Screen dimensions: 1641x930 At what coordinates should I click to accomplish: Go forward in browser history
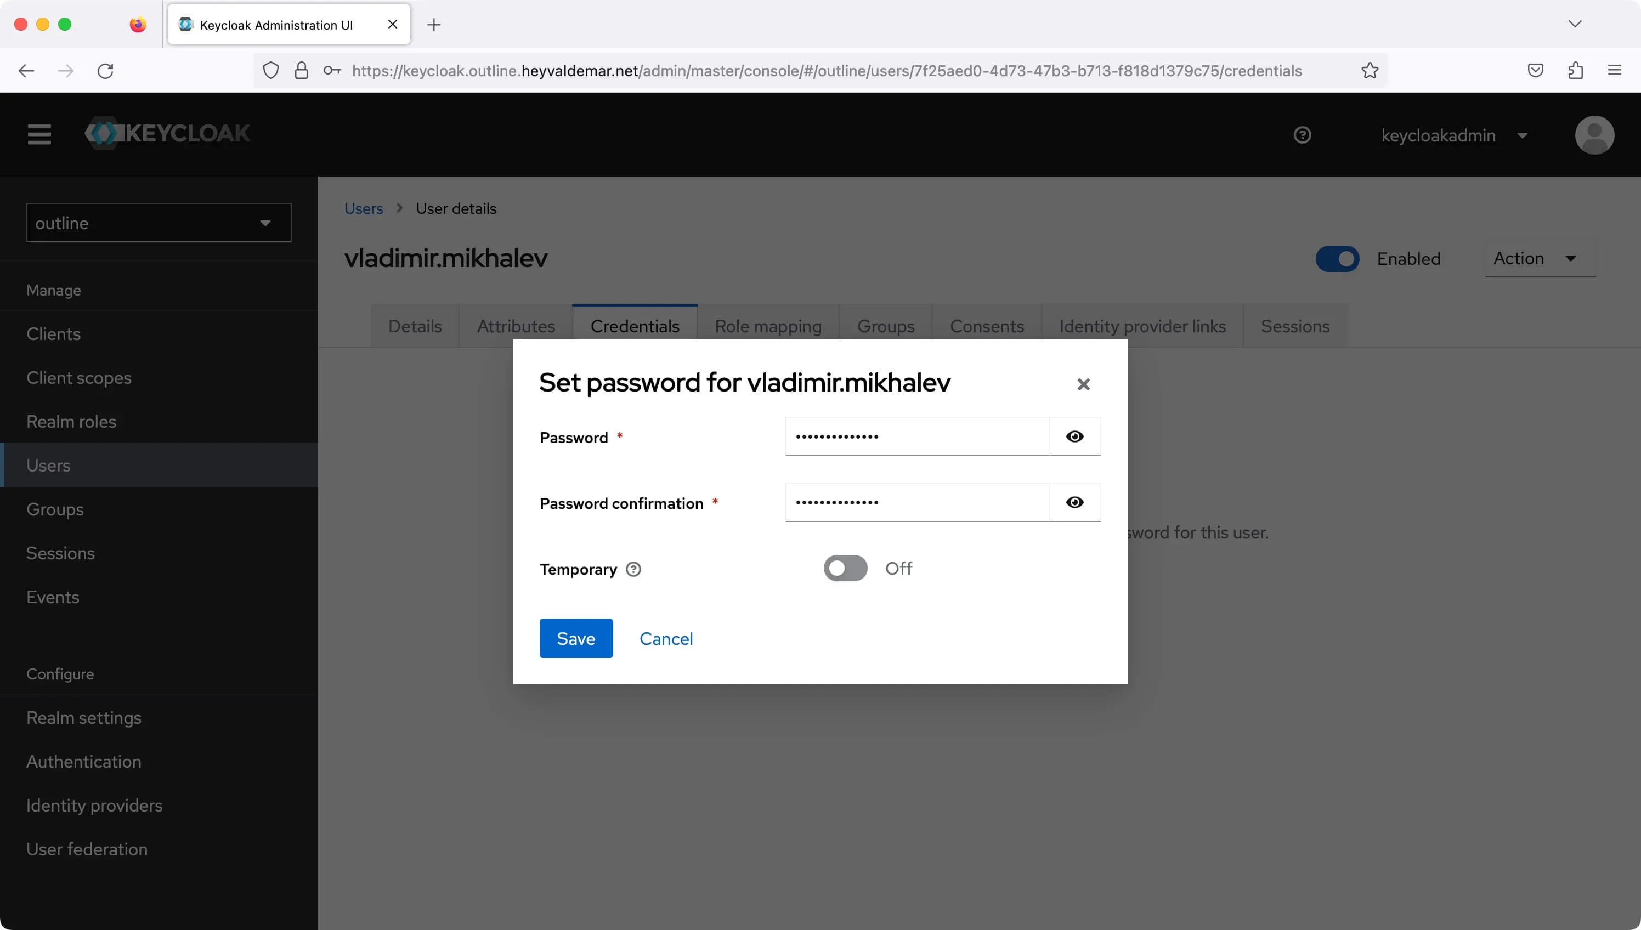pos(66,70)
